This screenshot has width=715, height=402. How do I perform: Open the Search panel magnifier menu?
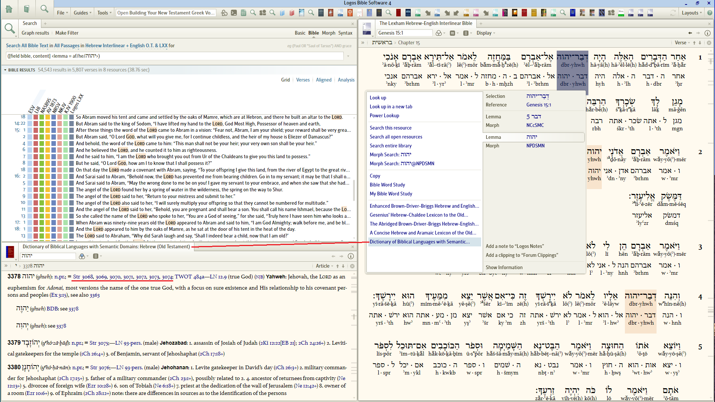[10, 29]
